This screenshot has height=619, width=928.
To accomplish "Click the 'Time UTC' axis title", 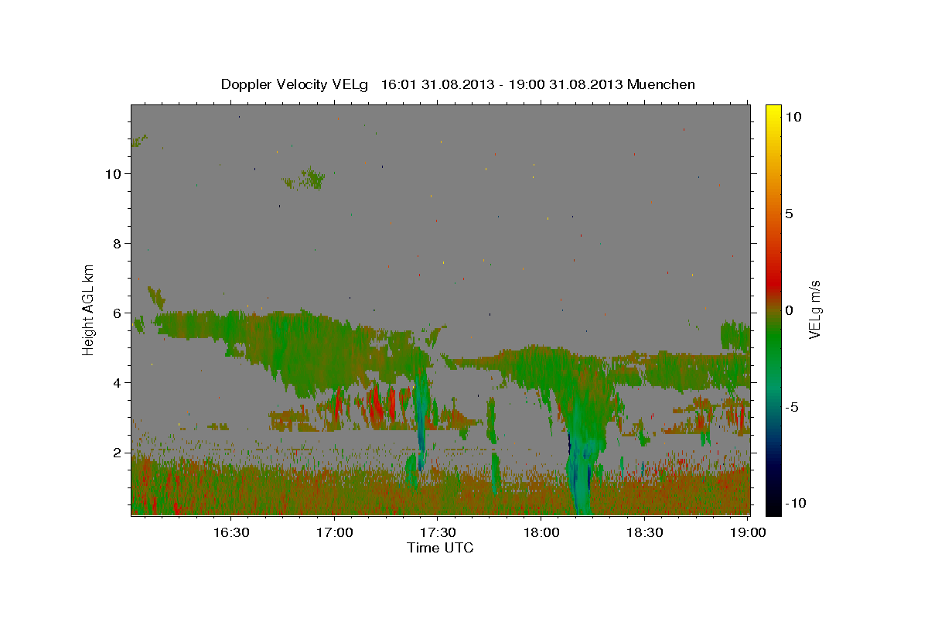I will 440,548.
